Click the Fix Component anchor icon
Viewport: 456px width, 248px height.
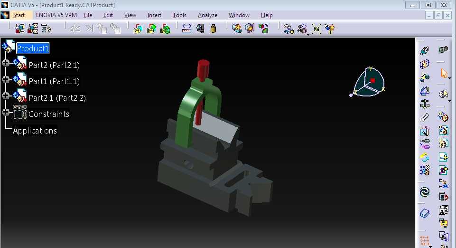coord(425,104)
